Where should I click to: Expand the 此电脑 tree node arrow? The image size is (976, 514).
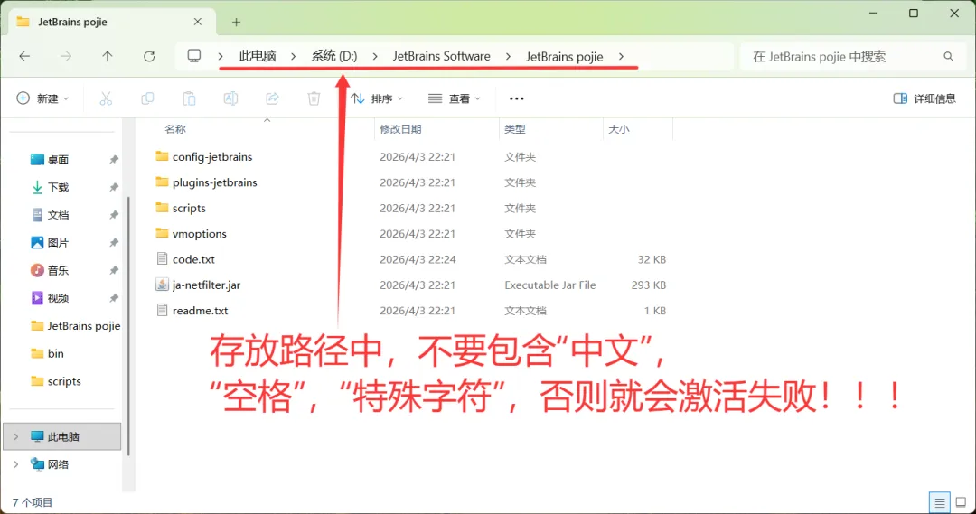point(16,436)
